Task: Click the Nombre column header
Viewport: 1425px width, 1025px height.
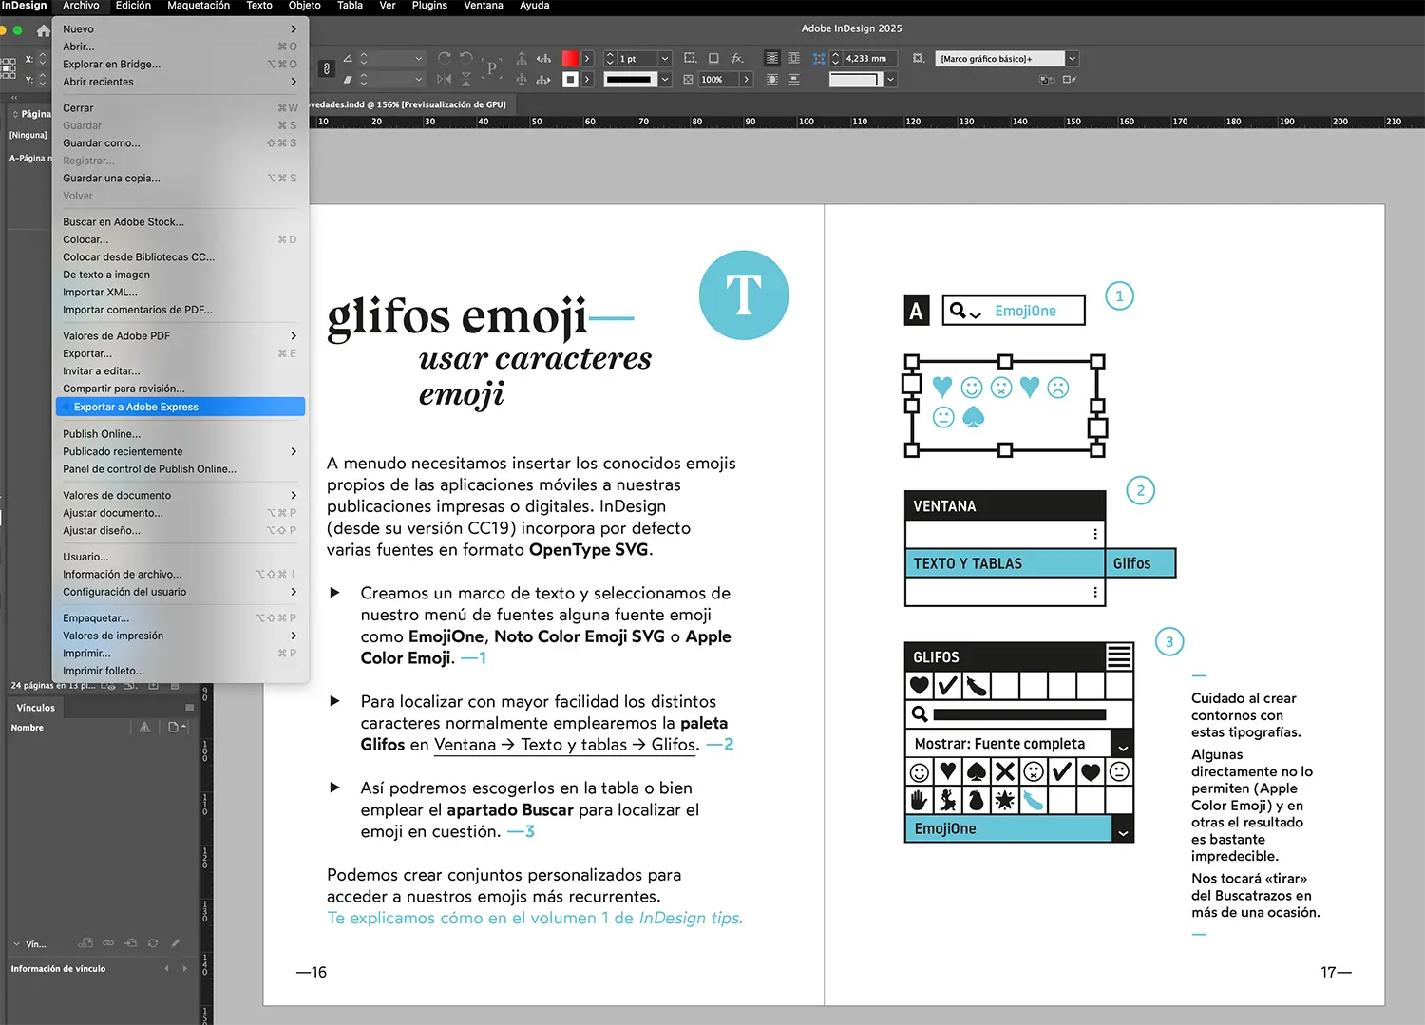Action: click(x=28, y=728)
